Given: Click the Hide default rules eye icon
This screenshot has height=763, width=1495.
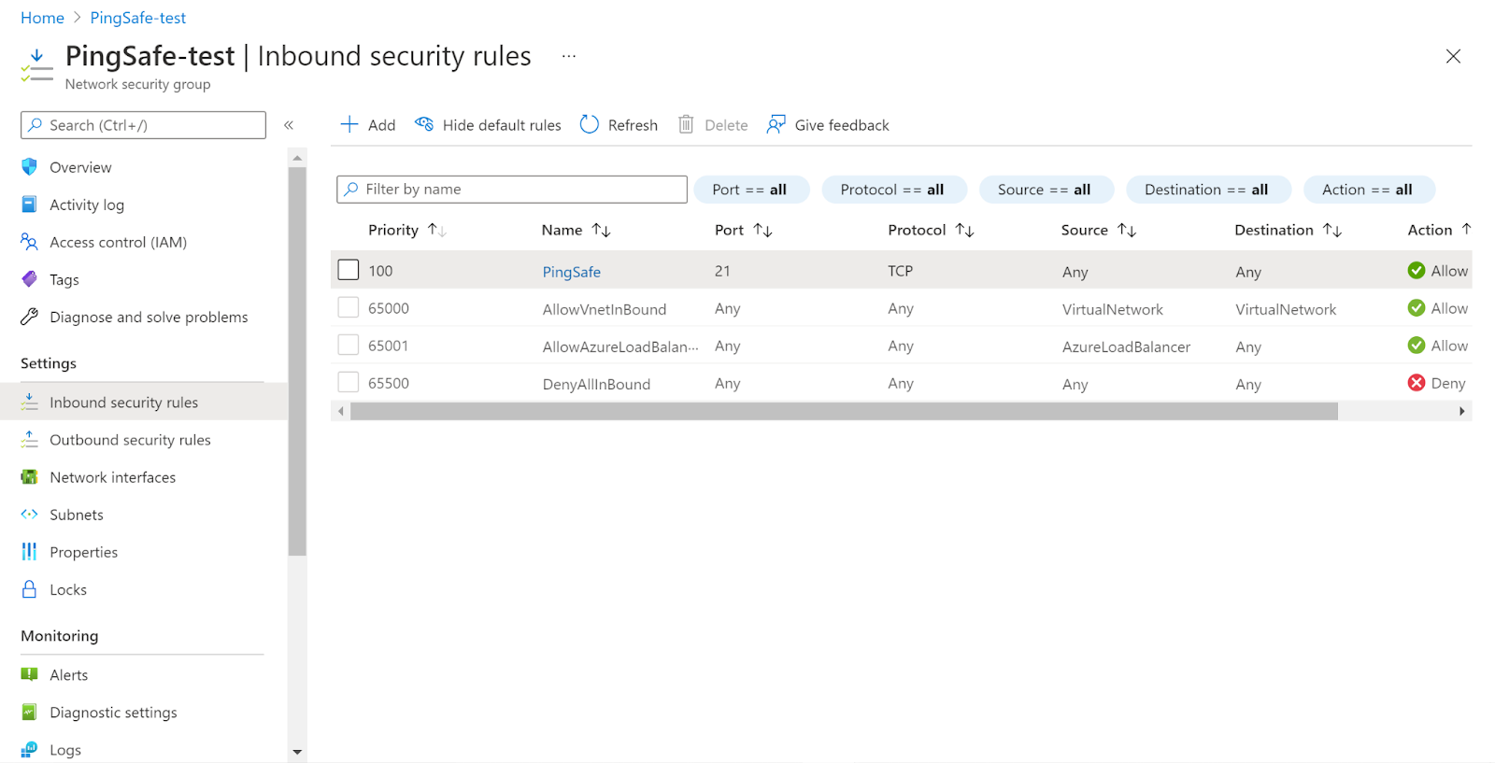Looking at the screenshot, I should click(x=424, y=125).
